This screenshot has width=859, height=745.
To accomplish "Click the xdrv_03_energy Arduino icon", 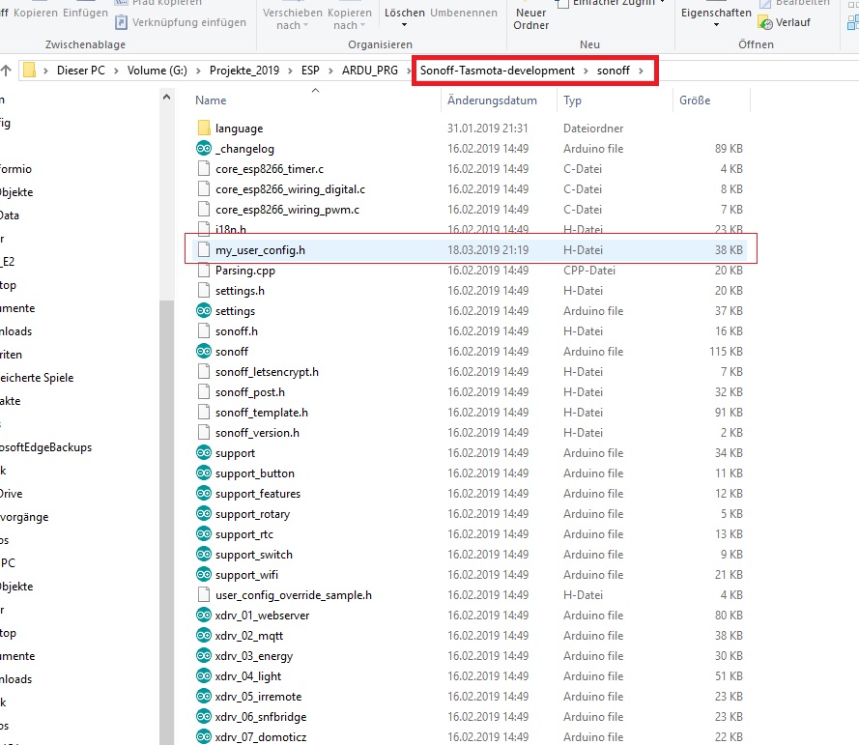I will tap(204, 655).
